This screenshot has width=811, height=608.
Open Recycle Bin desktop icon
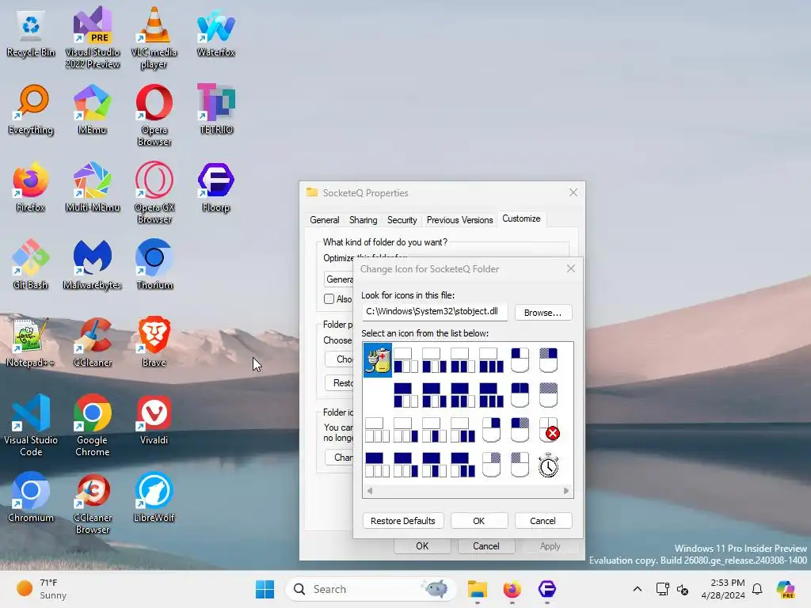click(x=31, y=34)
